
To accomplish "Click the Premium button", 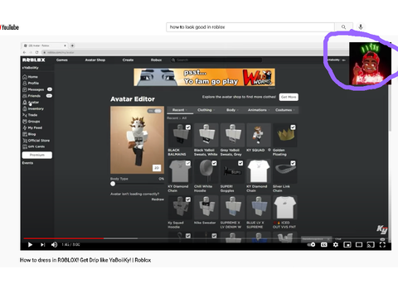I will pos(37,155).
